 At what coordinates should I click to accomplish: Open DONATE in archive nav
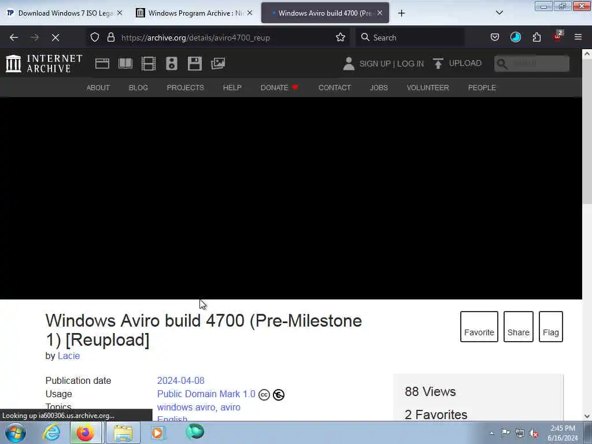pyautogui.click(x=279, y=88)
